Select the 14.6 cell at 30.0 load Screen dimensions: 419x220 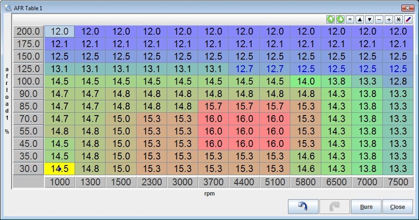[x=306, y=169]
